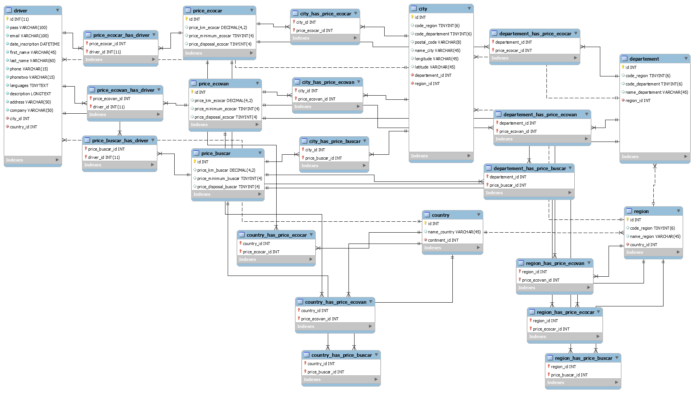Image resolution: width=694 pixels, height=393 pixels.
Task: Collapse the driver table using header arrow
Action: [58, 11]
